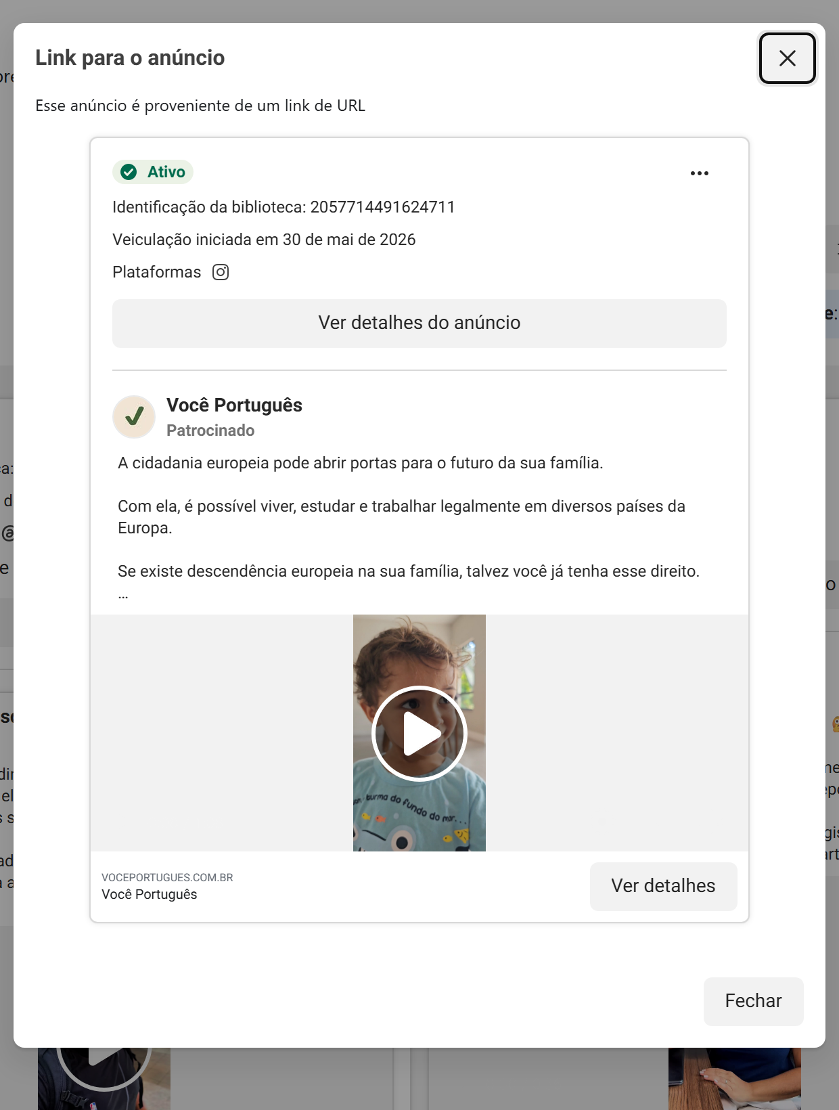Expand the truncated ad text ellipsis
This screenshot has width=839, height=1110.
click(123, 596)
